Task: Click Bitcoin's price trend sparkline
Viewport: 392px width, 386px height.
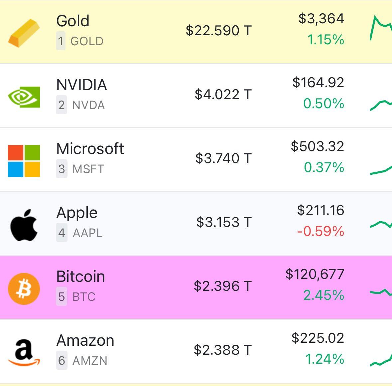Action: (x=381, y=292)
